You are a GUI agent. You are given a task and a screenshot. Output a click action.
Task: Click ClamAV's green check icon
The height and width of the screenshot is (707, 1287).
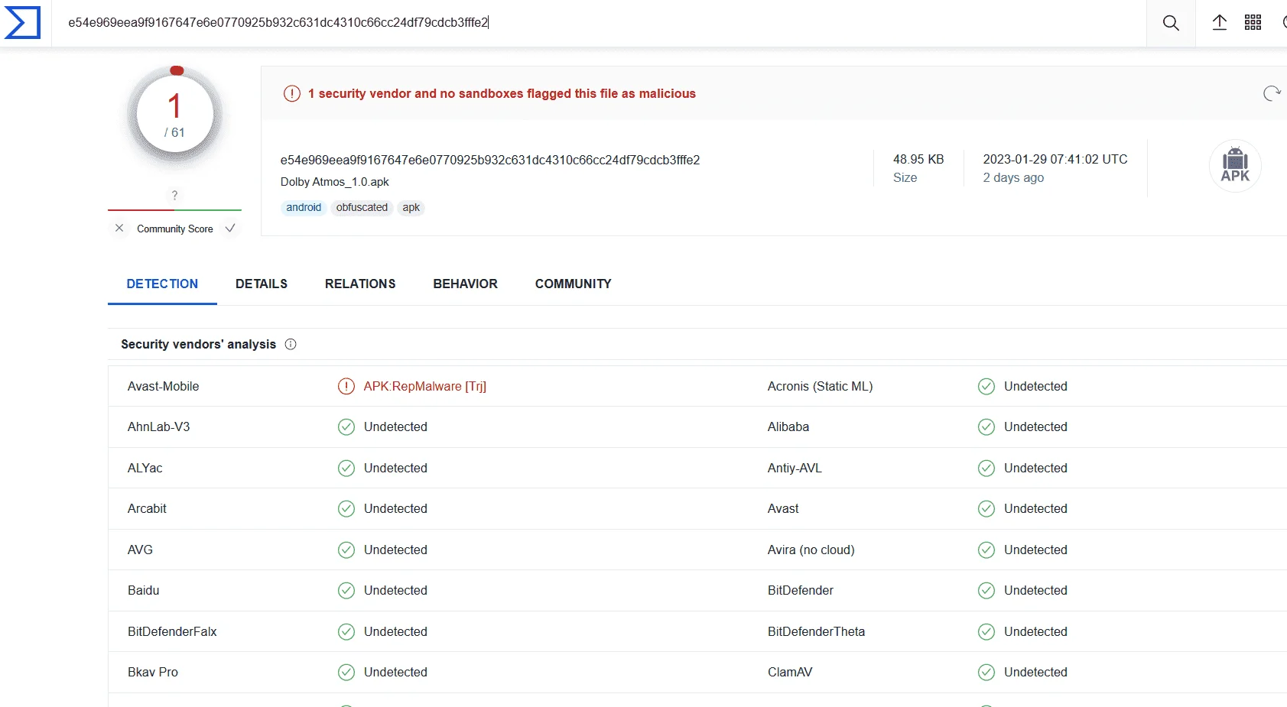tap(986, 672)
